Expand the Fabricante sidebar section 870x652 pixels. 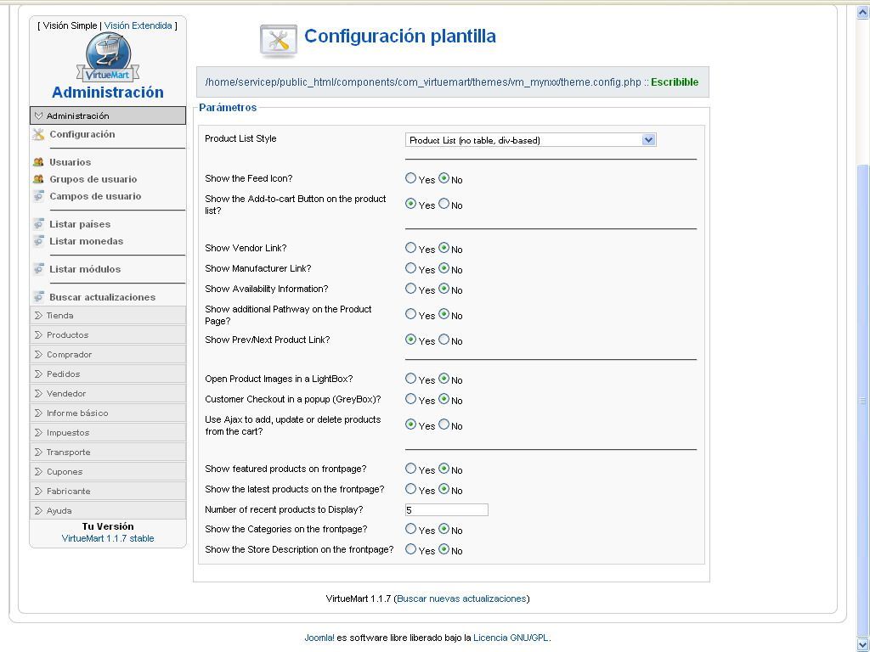[108, 492]
